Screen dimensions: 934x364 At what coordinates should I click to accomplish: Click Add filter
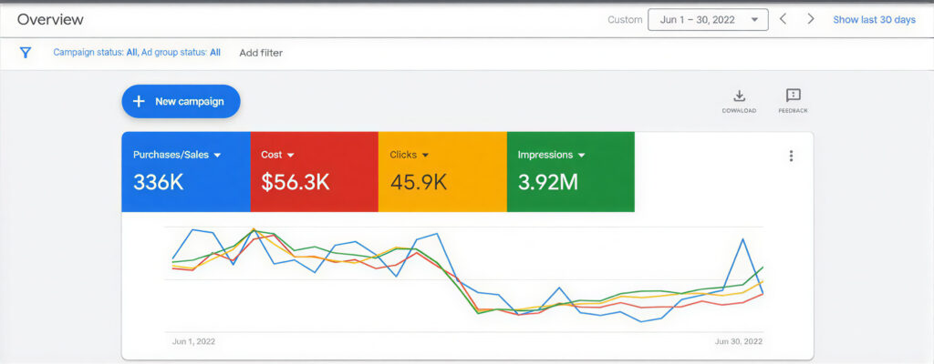pos(261,53)
